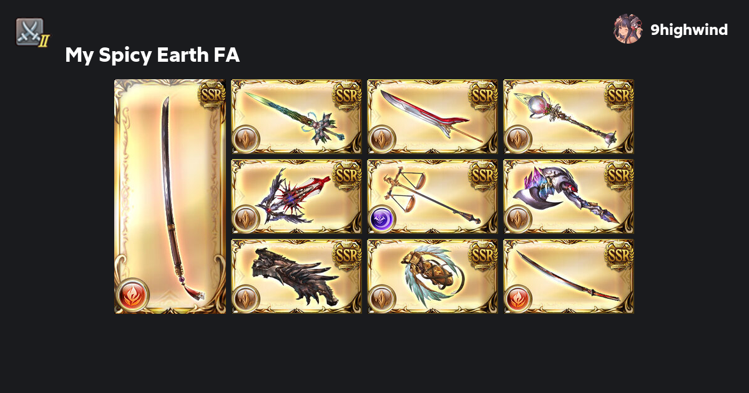
Task: Select the pink orb staff weapon
Action: [569, 117]
